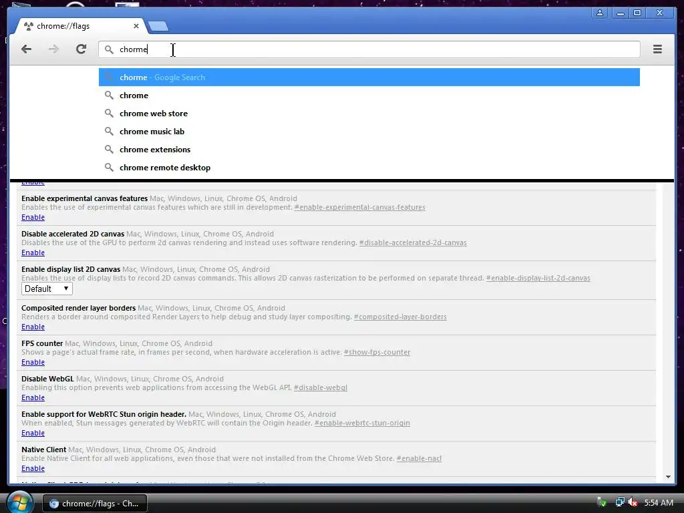The height and width of the screenshot is (513, 684).
Task: Click 'Disable WebGL' flag title
Action: pos(47,379)
